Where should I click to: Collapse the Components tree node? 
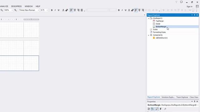click(x=148, y=35)
